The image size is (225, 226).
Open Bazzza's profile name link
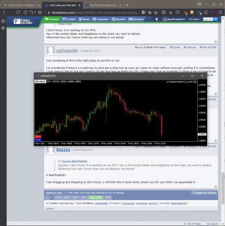[x=63, y=150]
